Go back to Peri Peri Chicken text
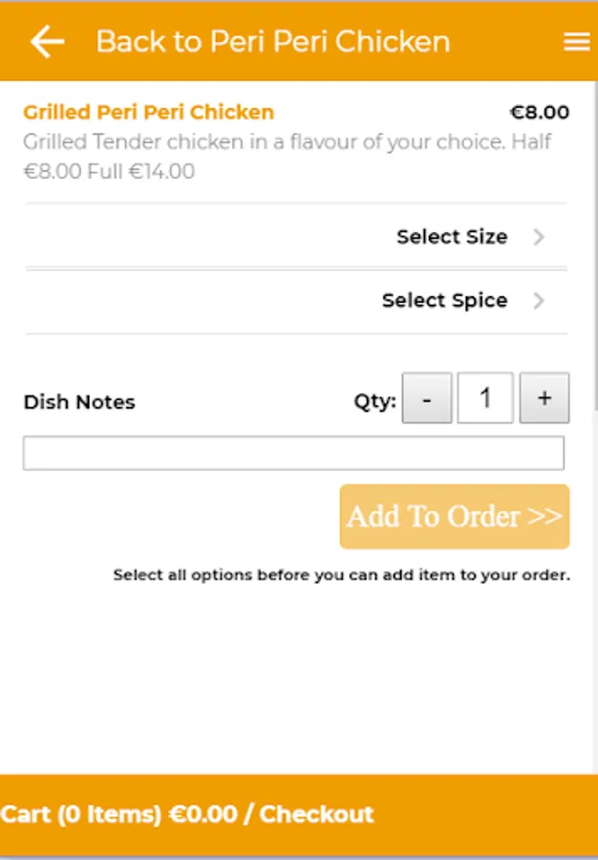 [272, 42]
